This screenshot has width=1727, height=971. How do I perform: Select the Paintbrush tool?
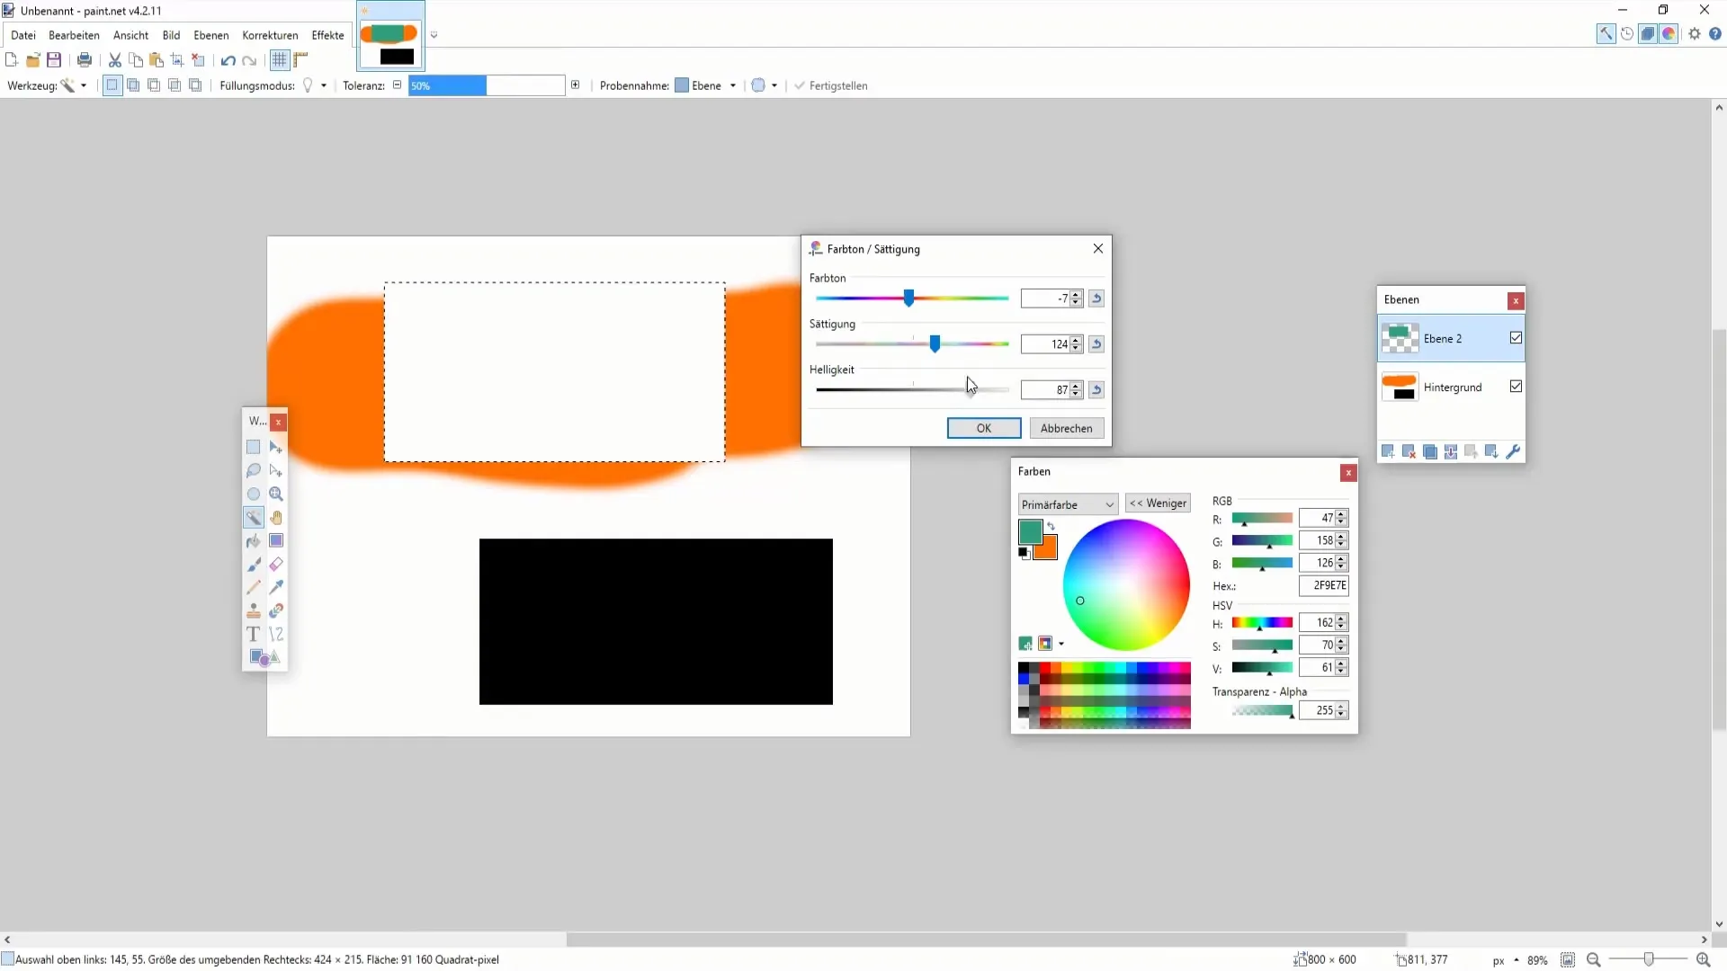coord(254,564)
